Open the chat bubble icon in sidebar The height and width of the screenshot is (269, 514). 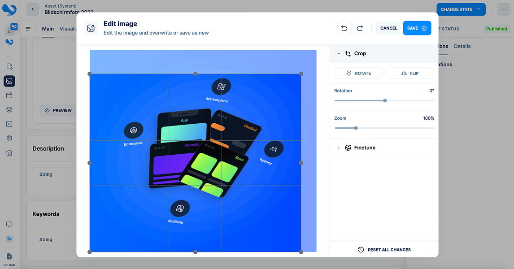[9, 225]
